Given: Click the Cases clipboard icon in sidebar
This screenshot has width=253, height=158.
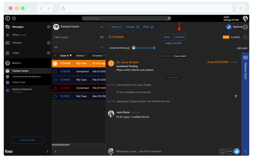Looking at the screenshot, I should click(8, 53).
